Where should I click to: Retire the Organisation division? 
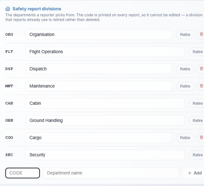185,35
